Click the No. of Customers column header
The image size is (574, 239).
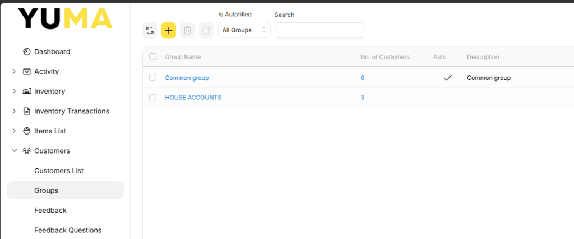tap(385, 57)
